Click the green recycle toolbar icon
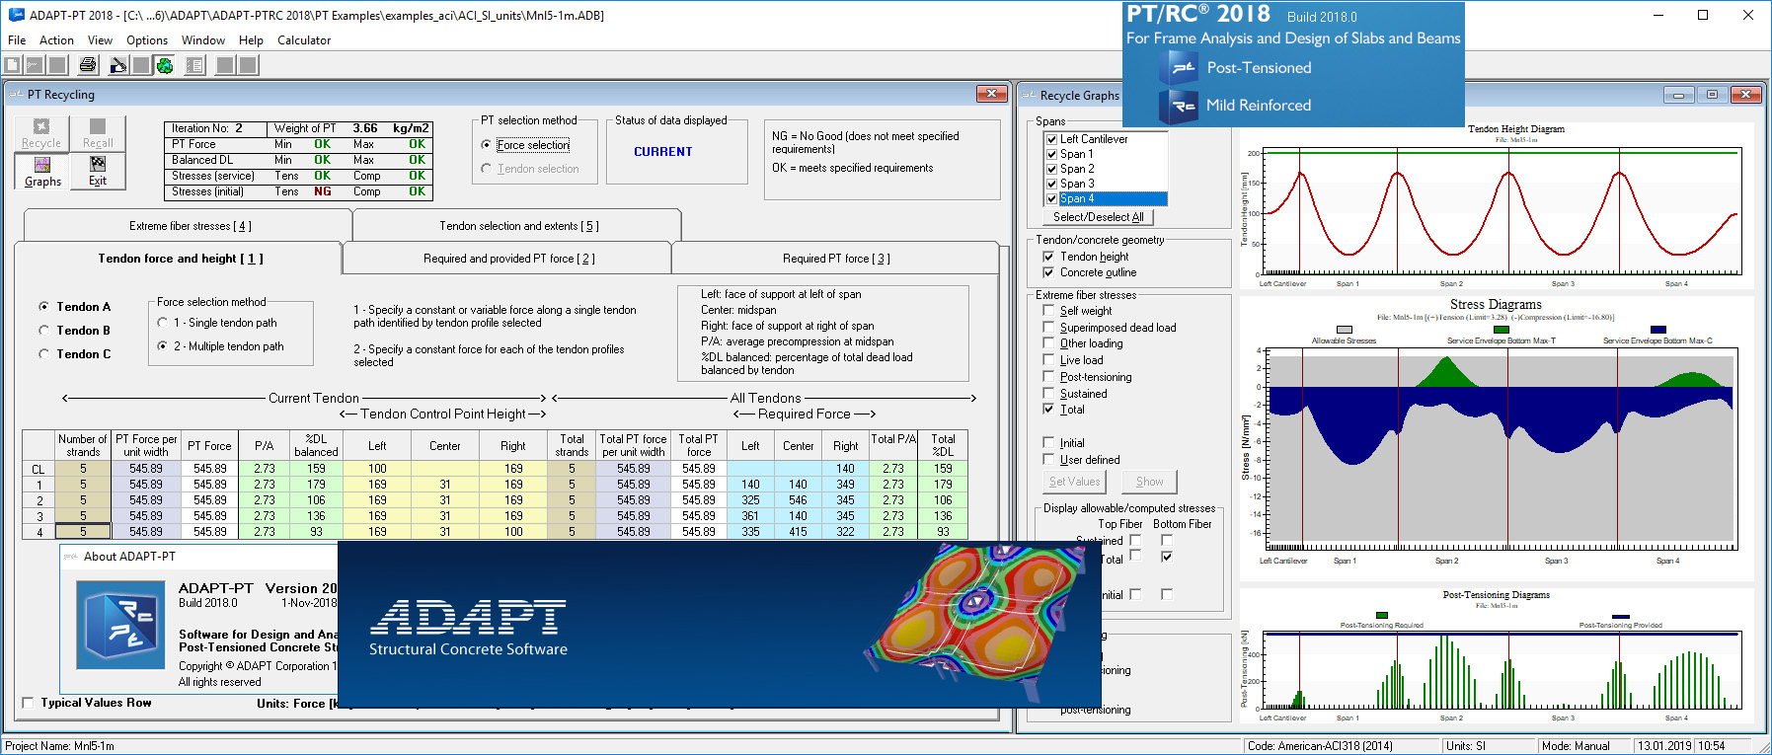Viewport: 1772px width, 755px height. pos(165,65)
